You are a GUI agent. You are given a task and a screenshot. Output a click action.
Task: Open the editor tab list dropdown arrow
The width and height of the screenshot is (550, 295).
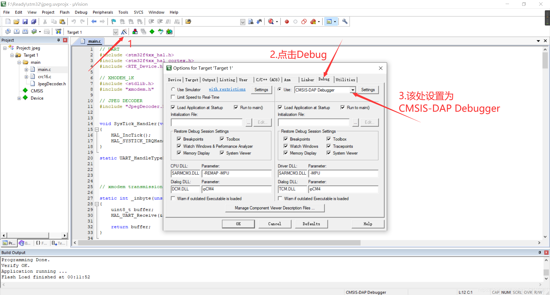click(x=538, y=41)
